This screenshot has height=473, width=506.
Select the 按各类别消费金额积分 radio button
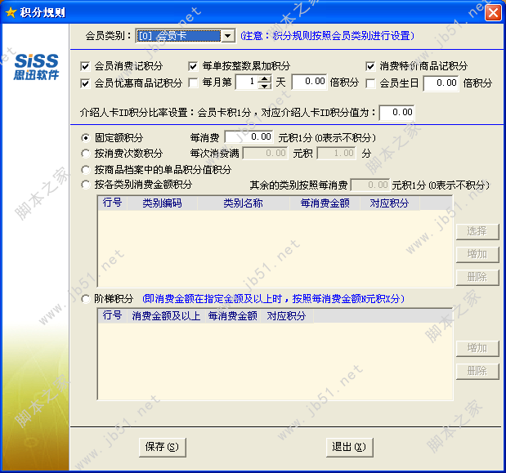point(85,185)
